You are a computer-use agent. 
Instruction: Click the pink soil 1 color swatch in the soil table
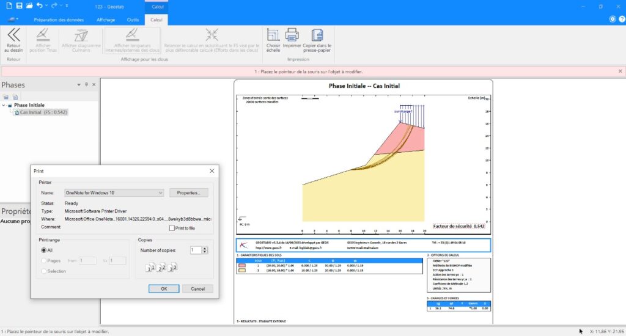coord(242,265)
